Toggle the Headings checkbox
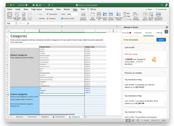This screenshot has width=174, height=126. (x=48, y=19)
